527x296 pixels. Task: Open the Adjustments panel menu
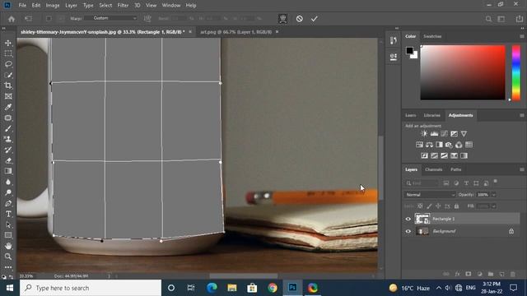pyautogui.click(x=521, y=115)
